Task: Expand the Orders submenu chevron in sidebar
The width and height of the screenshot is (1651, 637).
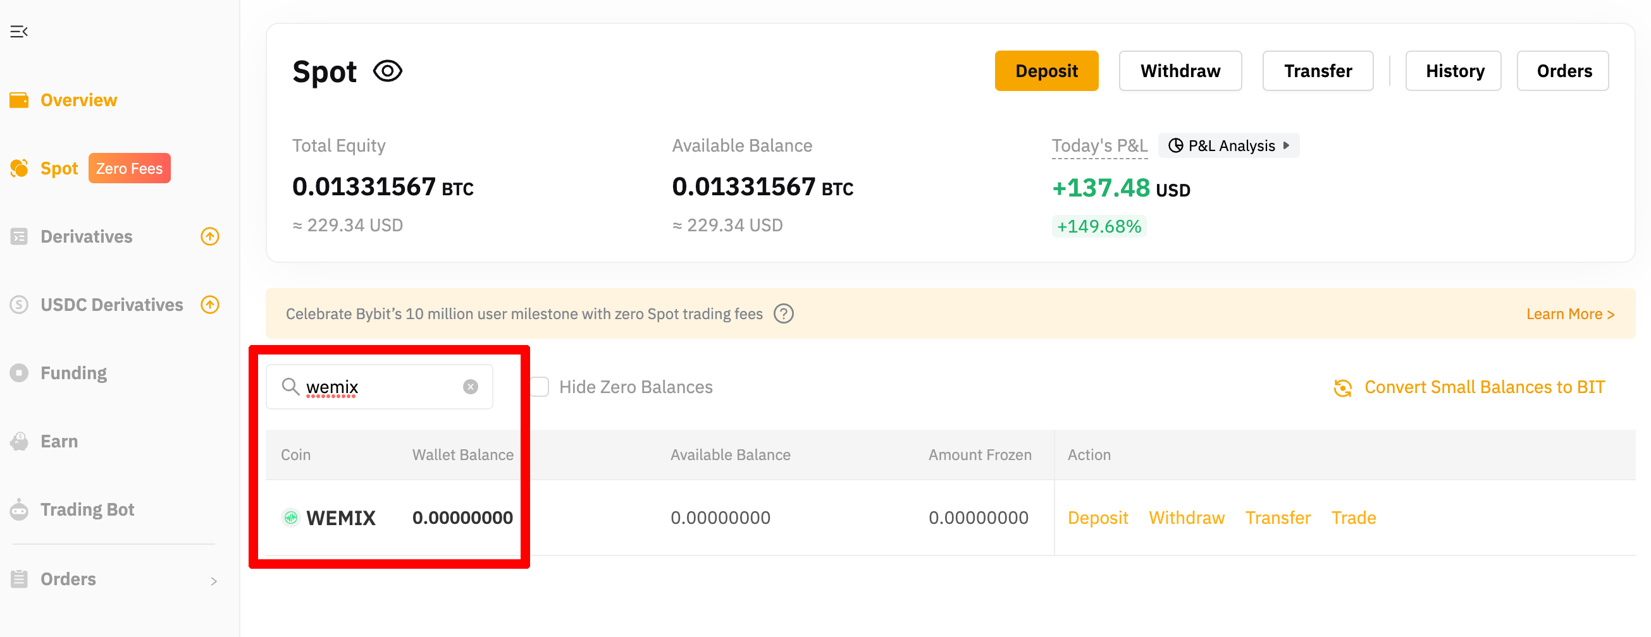Action: 214,581
